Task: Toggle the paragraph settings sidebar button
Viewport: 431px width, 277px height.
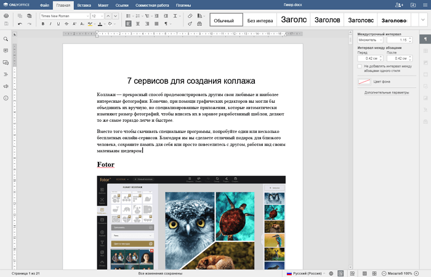Action: coord(424,39)
